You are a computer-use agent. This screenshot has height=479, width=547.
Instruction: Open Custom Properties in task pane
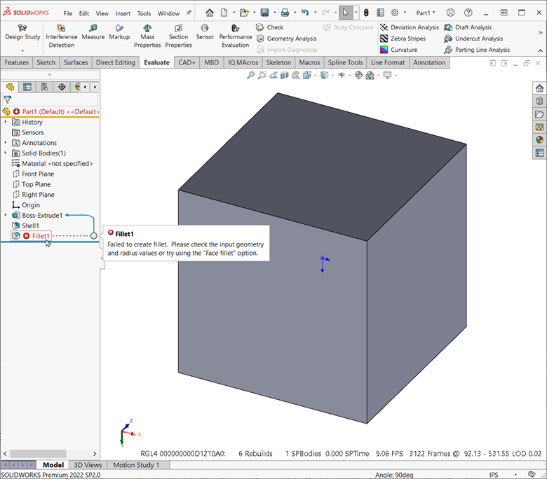pos(539,153)
